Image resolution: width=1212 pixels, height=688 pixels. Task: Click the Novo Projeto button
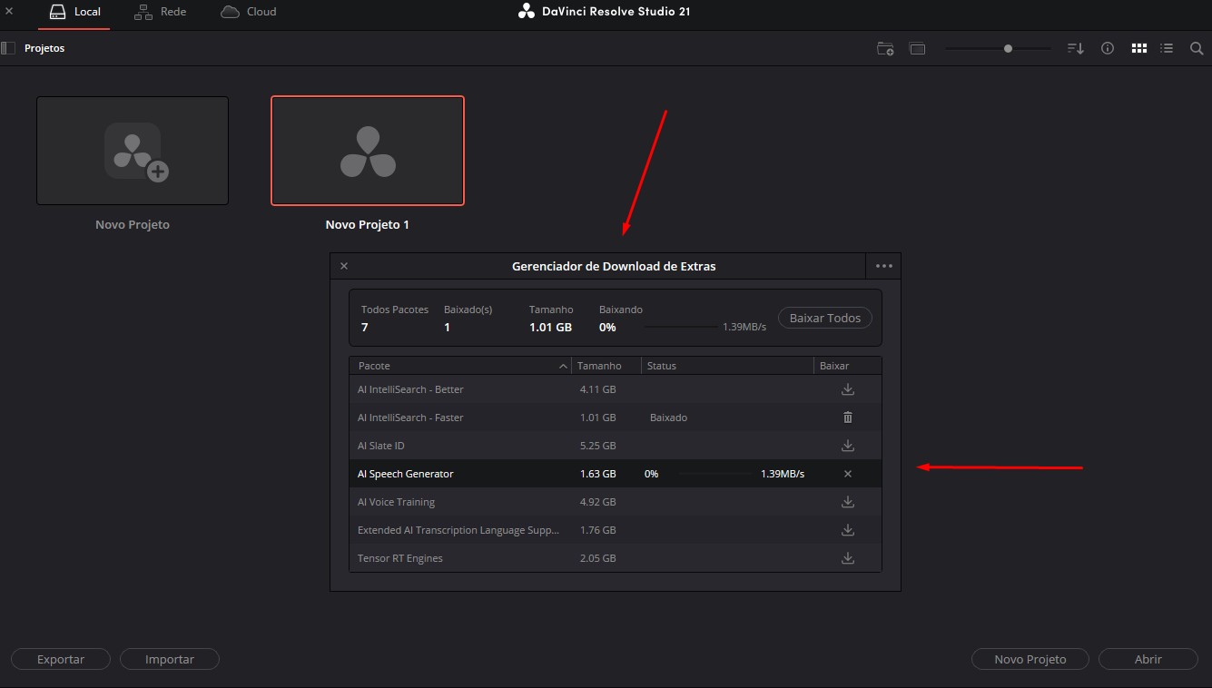pyautogui.click(x=1030, y=659)
